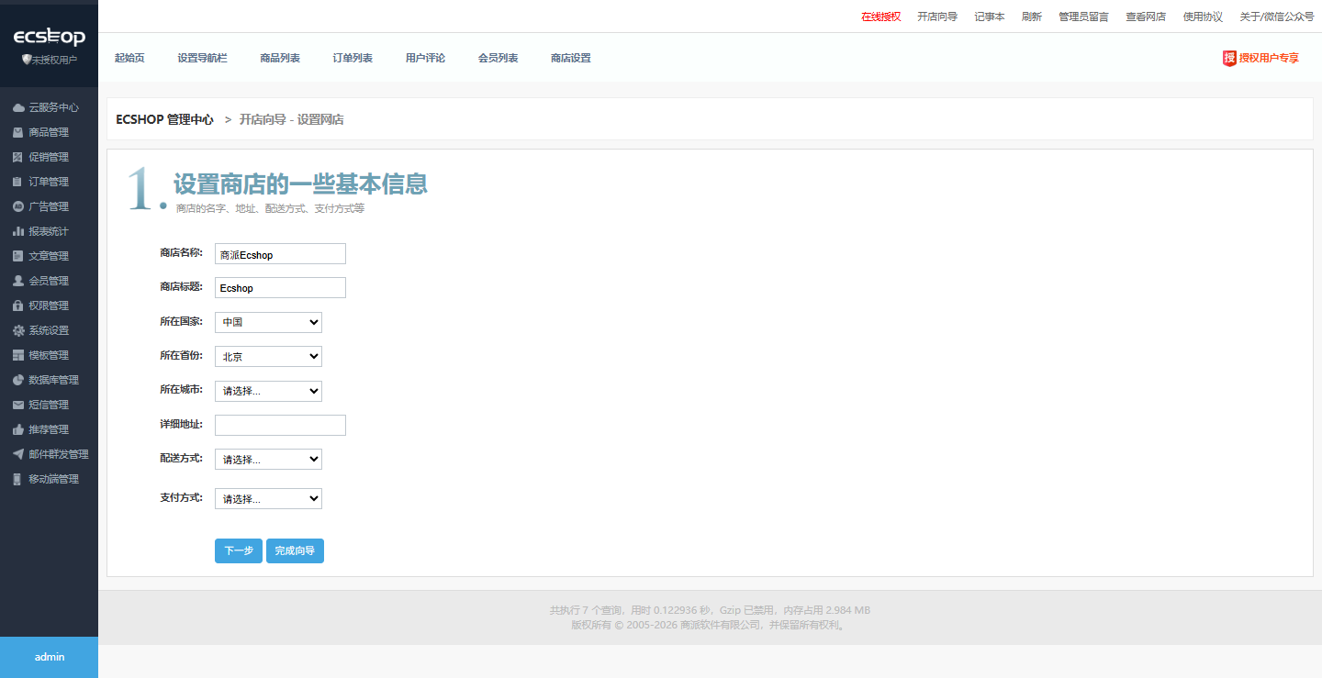Screen dimensions: 1322x678
Task: Click the 广告管理 sidebar icon
Action: click(18, 206)
